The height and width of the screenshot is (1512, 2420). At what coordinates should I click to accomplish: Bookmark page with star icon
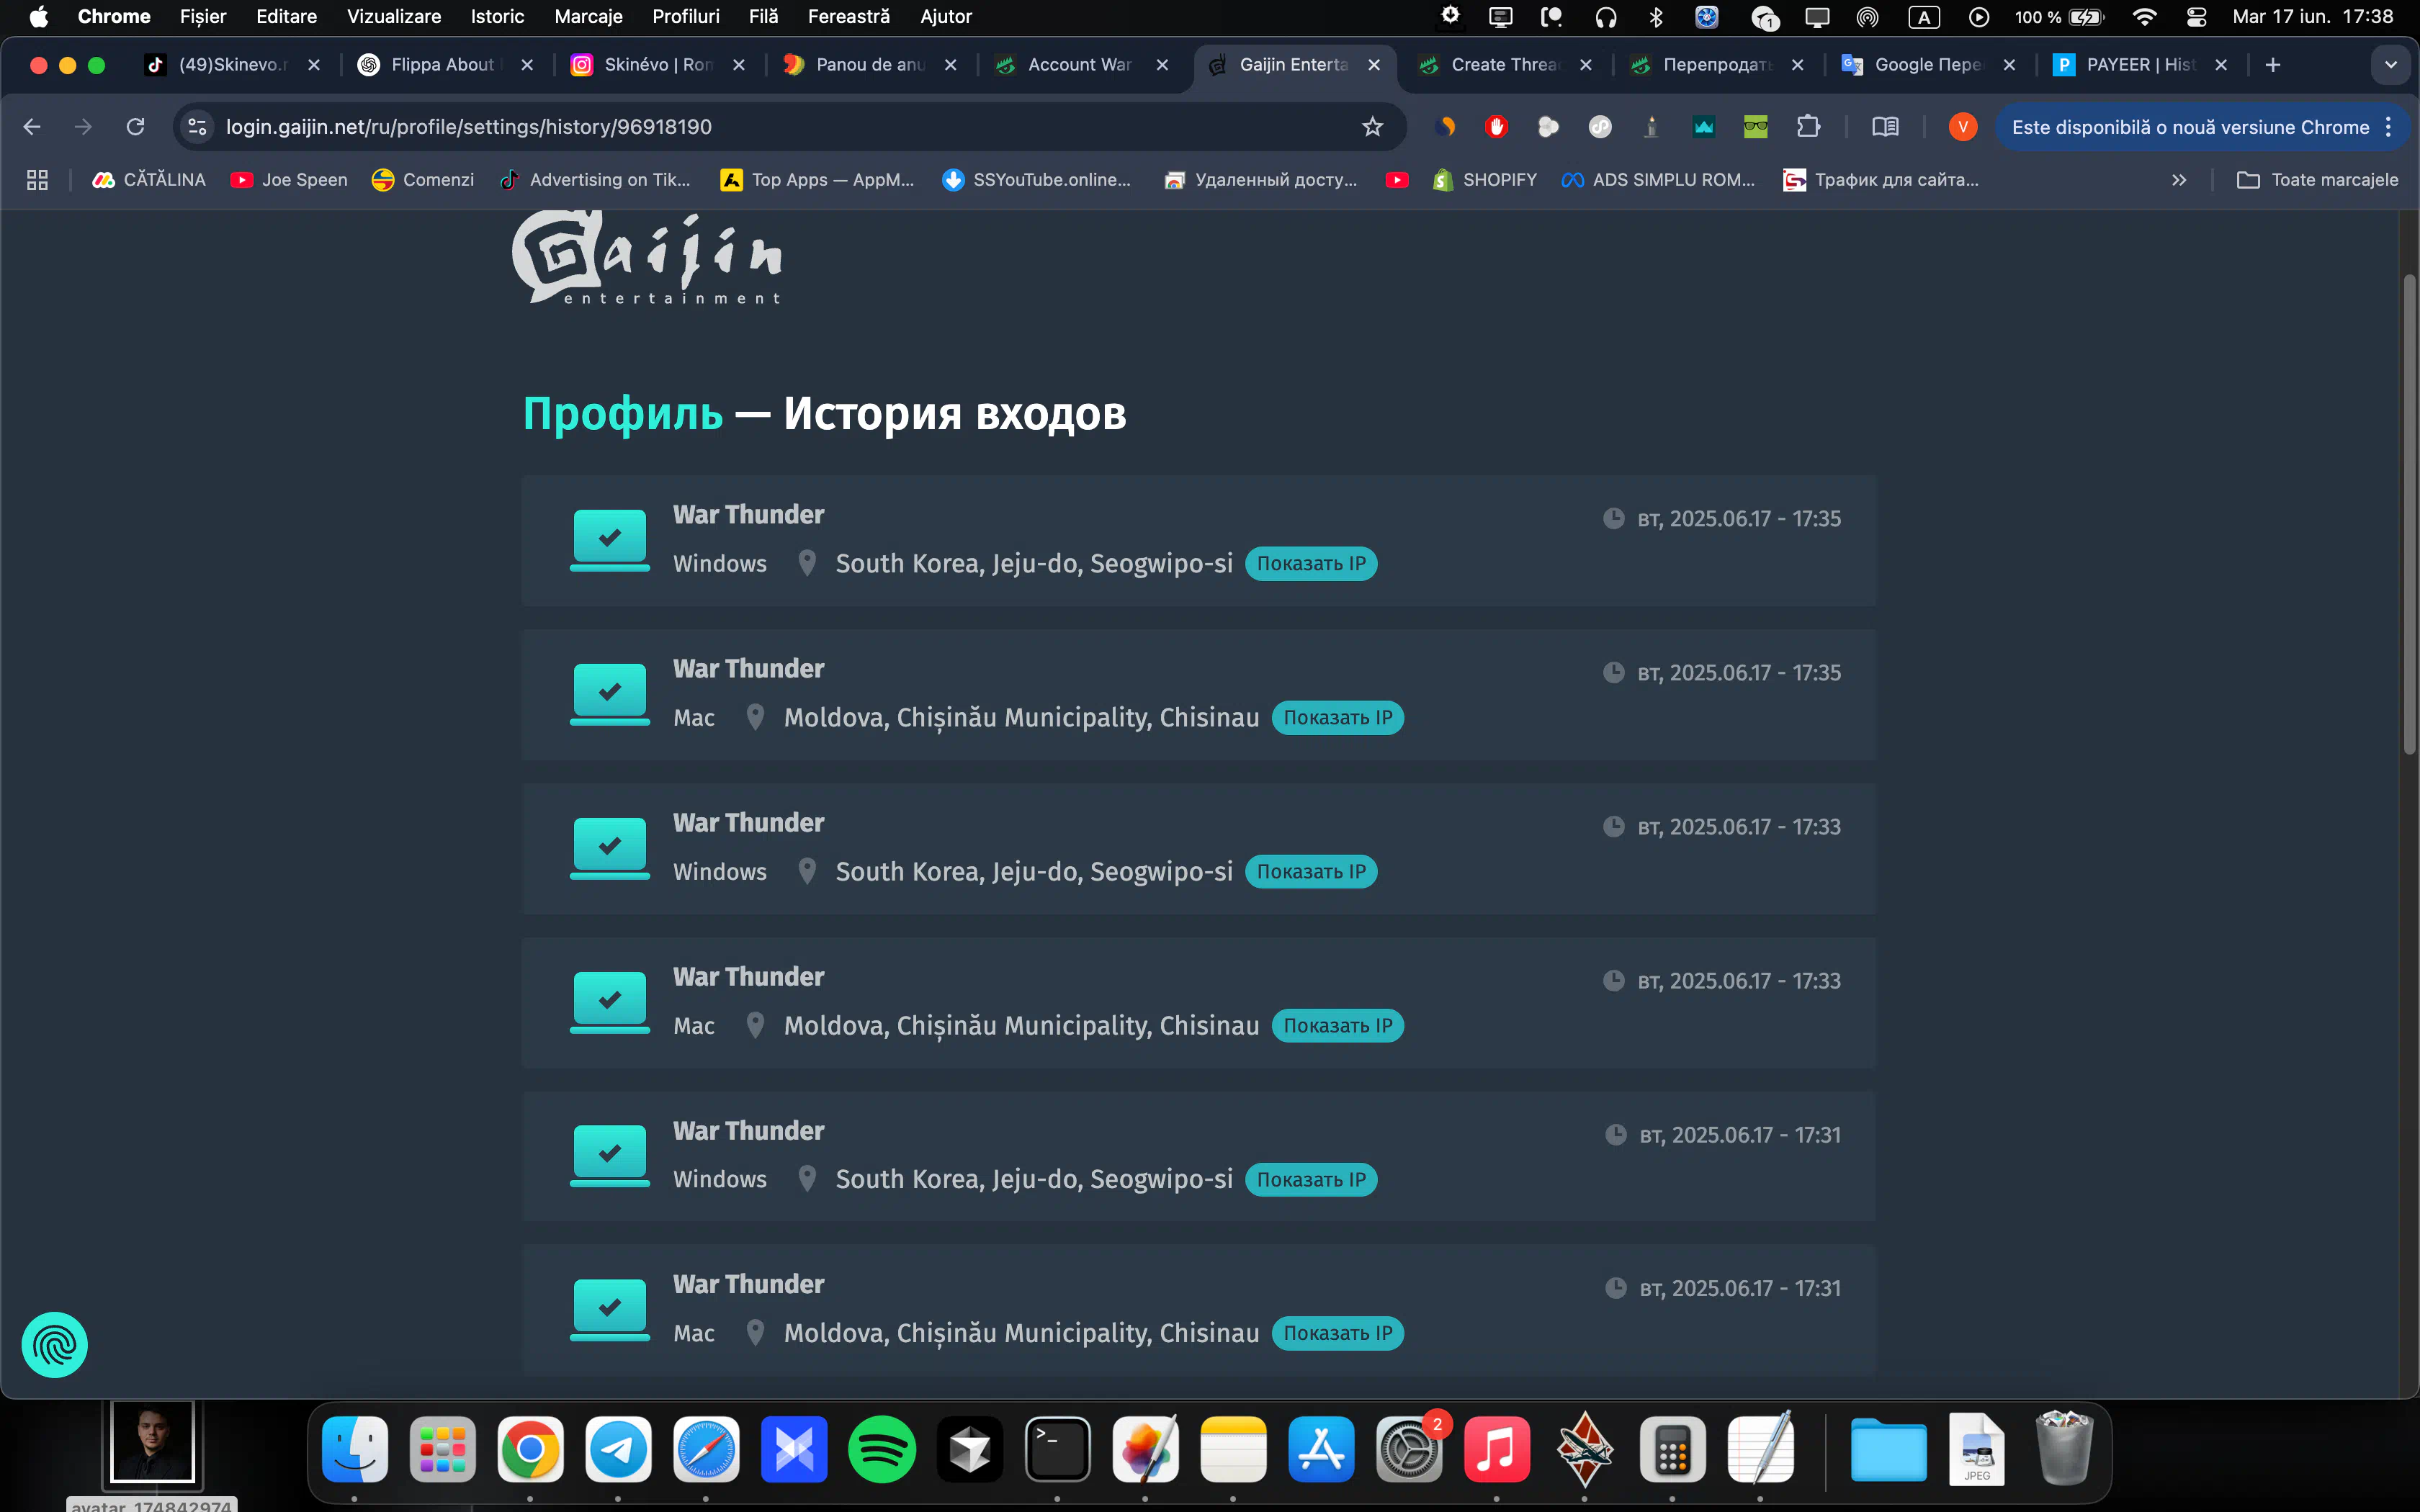click(x=1372, y=127)
